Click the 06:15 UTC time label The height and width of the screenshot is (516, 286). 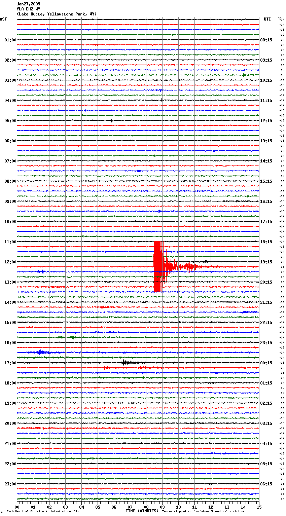tap(266, 484)
